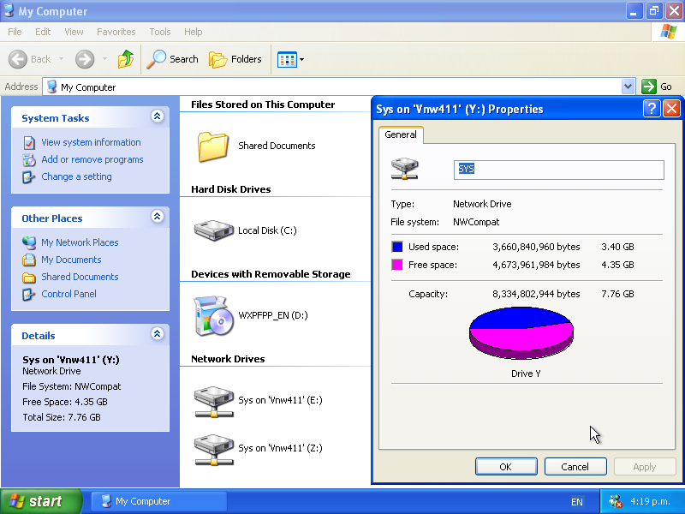Click the My Documents folder icon
Screen dimensions: 685x514
[x=29, y=260]
